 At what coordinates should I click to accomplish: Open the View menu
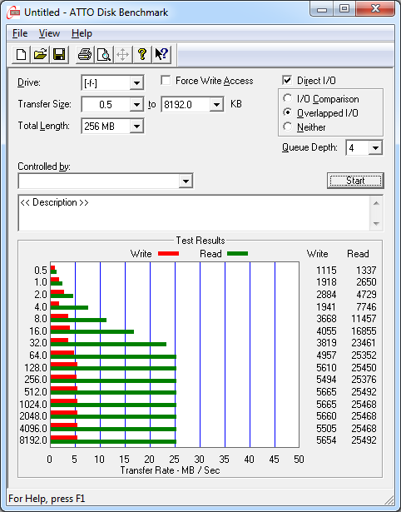point(49,33)
